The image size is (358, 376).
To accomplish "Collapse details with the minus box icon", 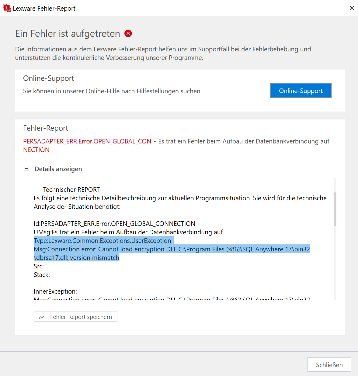I will (27, 169).
